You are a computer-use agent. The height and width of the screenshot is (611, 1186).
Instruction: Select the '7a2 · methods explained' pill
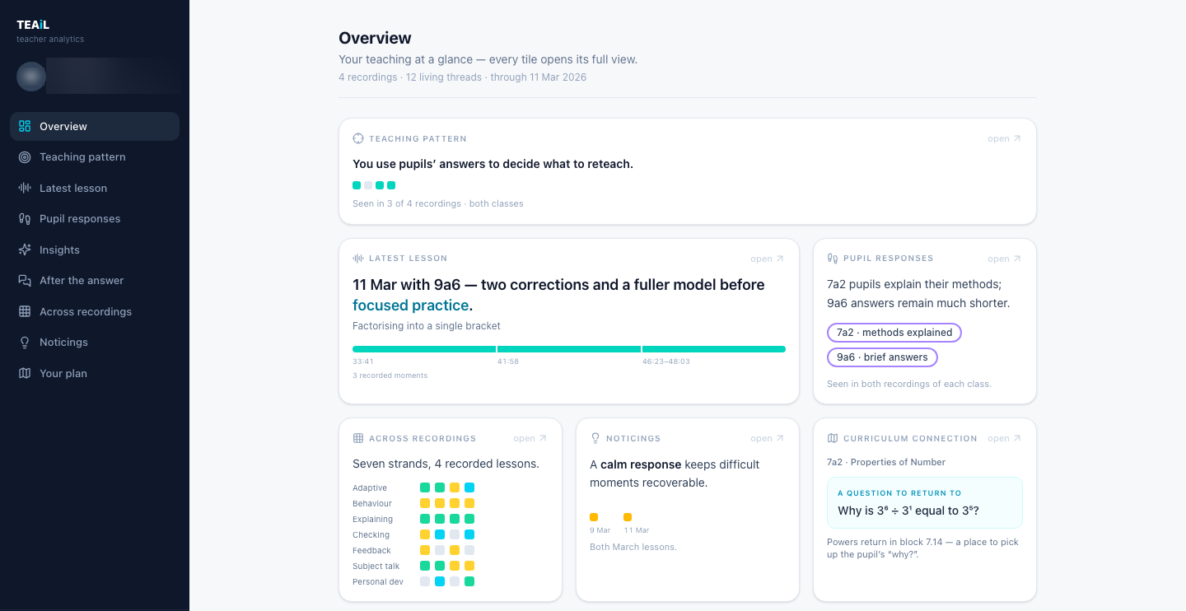[894, 333]
